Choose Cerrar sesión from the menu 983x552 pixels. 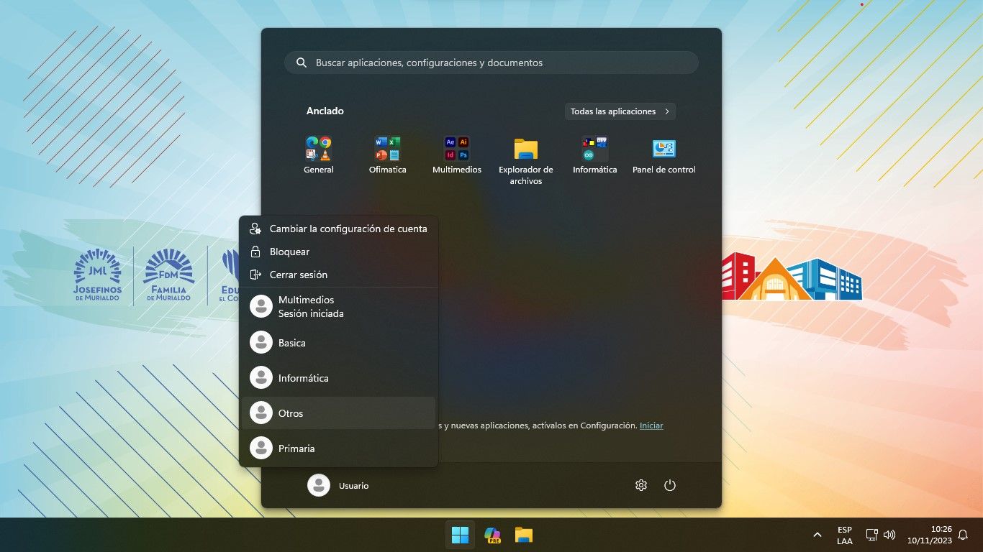(x=338, y=275)
